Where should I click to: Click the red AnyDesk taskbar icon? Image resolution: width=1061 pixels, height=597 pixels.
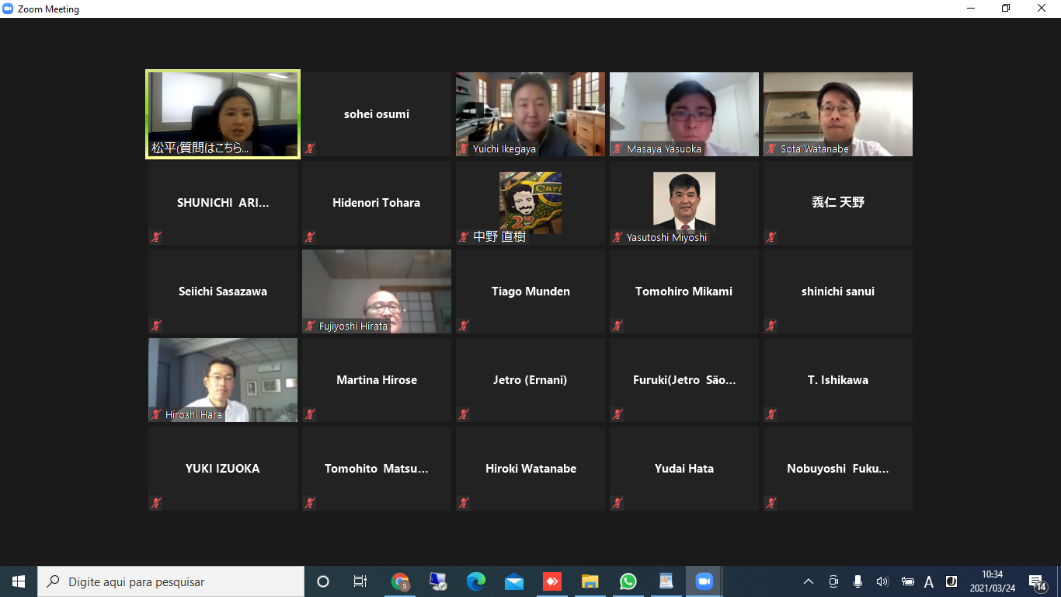pyautogui.click(x=552, y=581)
